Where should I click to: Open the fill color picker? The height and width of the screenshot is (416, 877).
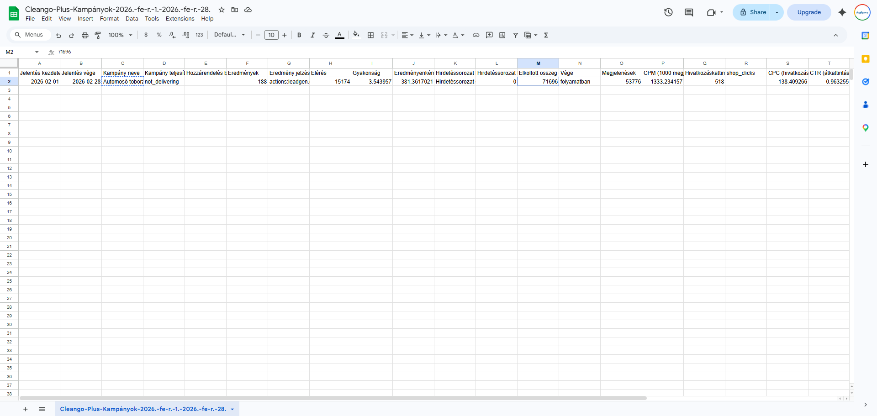pyautogui.click(x=356, y=35)
